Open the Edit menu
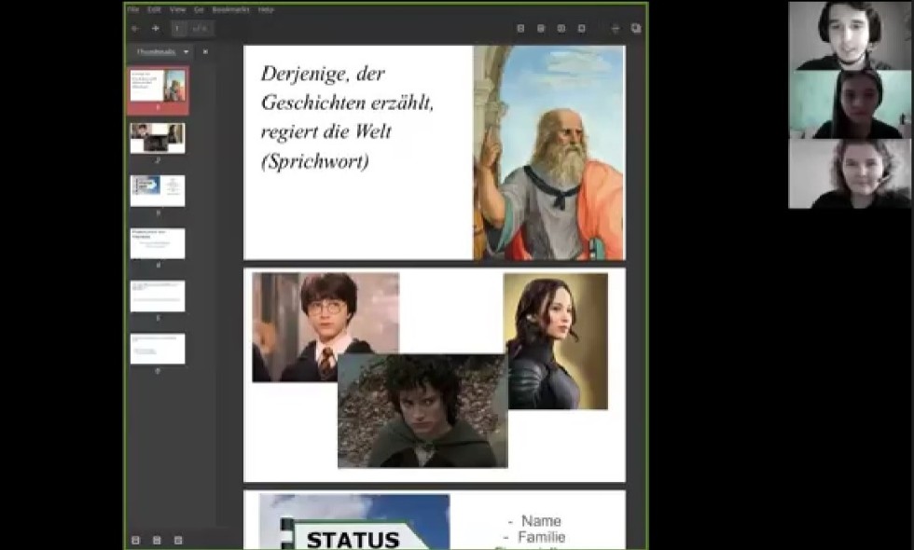914x550 pixels. point(154,9)
